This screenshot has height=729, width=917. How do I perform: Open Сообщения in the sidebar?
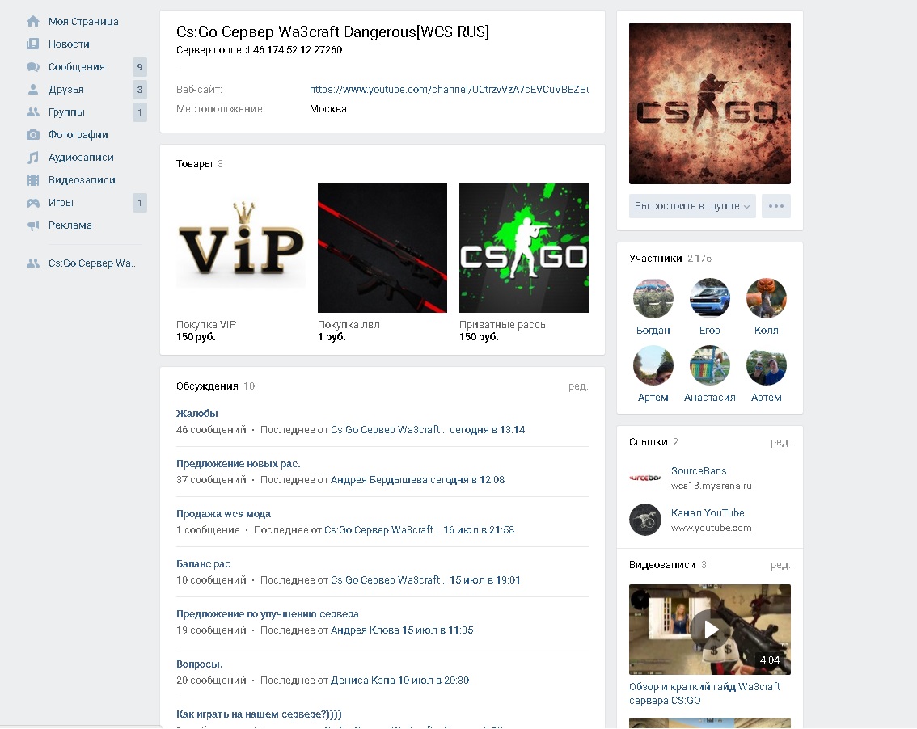[x=77, y=66]
